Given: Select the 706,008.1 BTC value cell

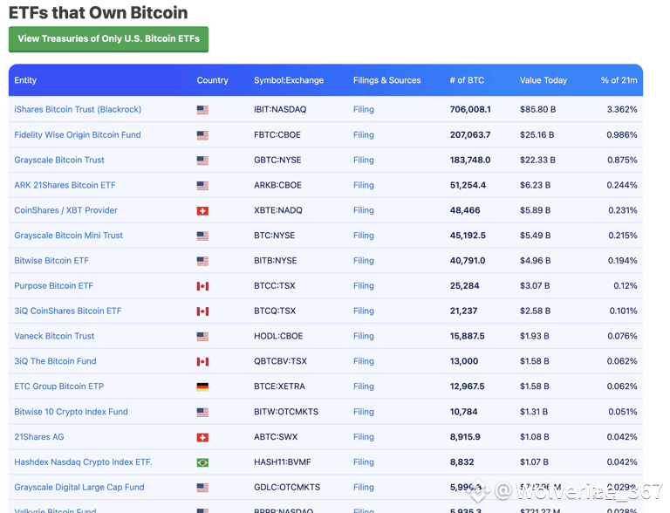Looking at the screenshot, I should [x=470, y=109].
